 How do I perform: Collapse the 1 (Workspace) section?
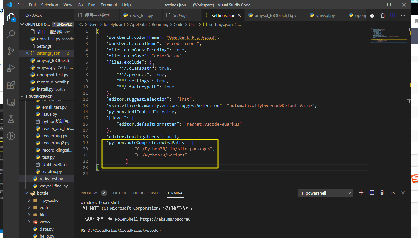pos(22,97)
